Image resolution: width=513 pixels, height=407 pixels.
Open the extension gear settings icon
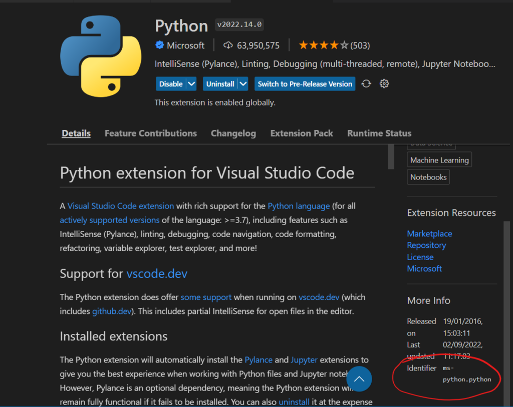click(384, 83)
